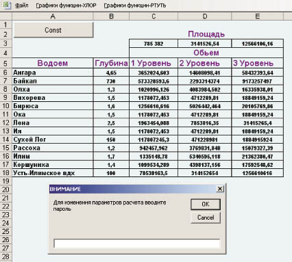Image resolution: width=292 pixels, height=262 pixels.
Task: Select the Вихорева cell
Action: point(53,98)
